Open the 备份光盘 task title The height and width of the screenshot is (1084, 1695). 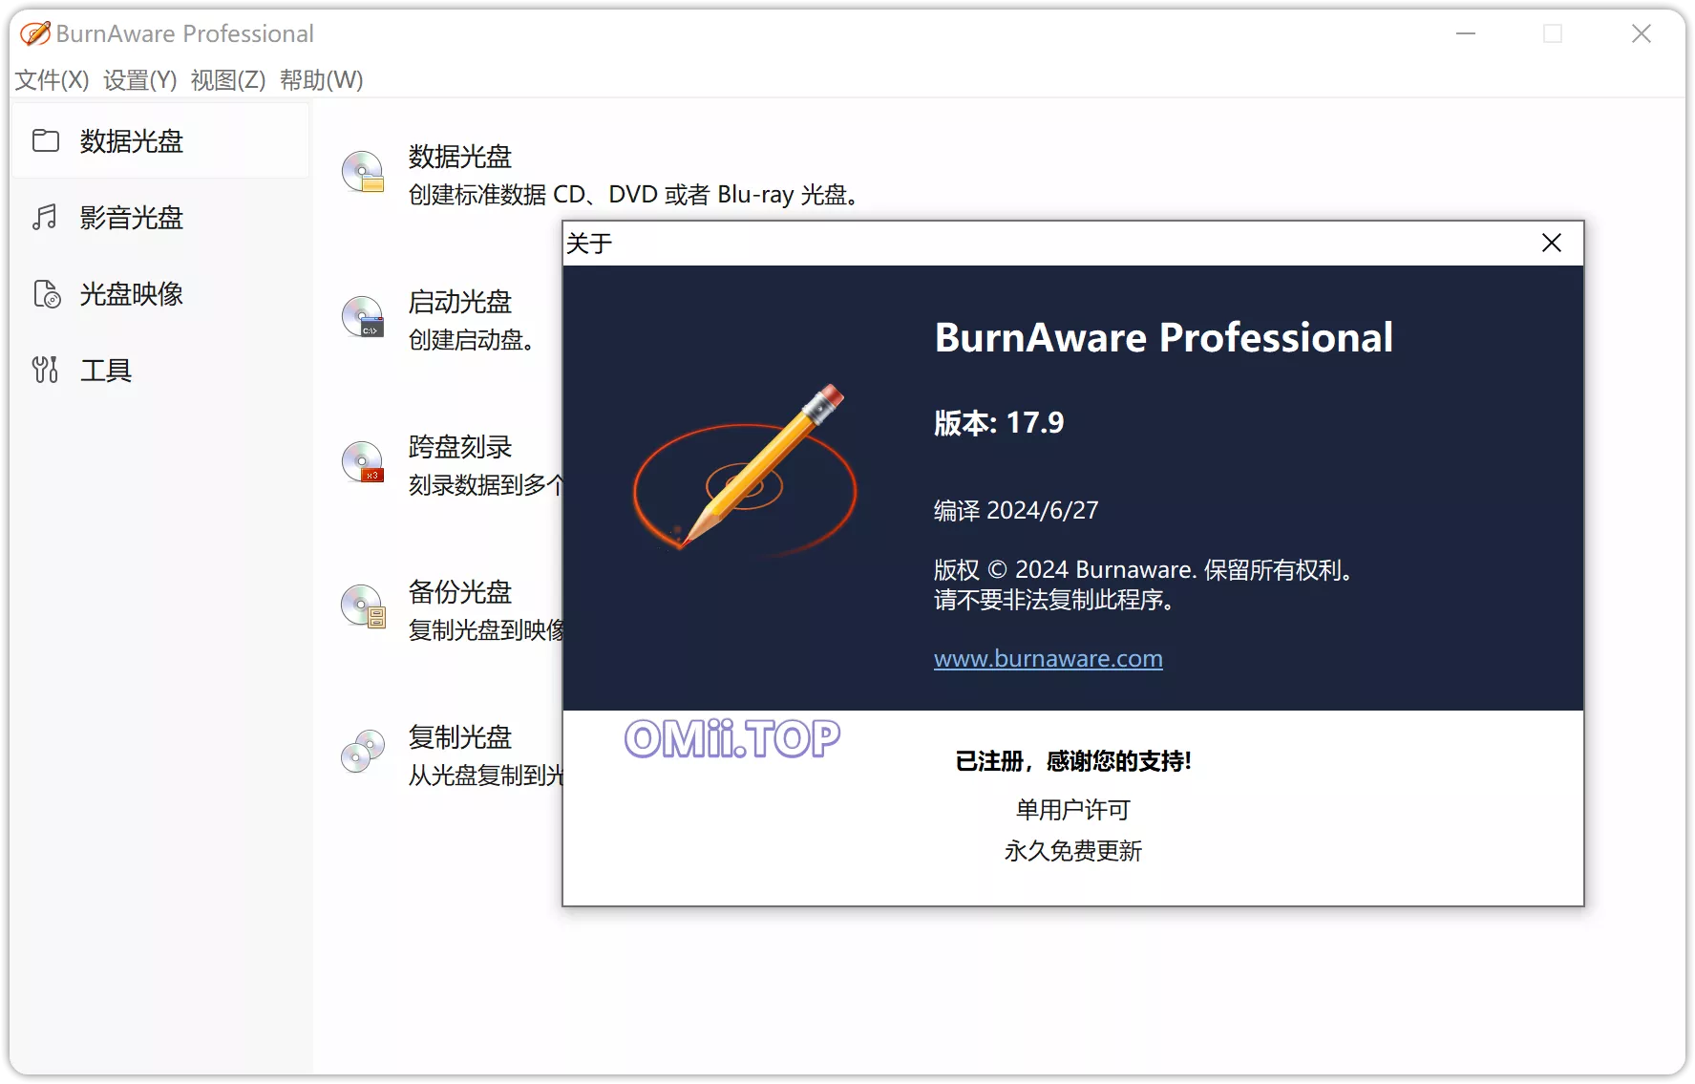click(460, 592)
